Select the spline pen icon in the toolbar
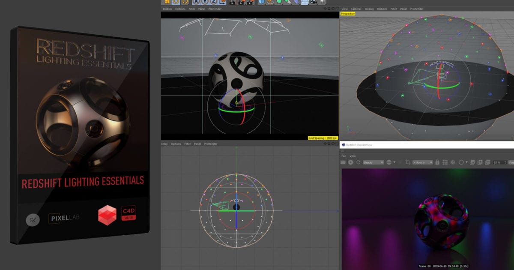Image resolution: width=514 pixels, height=270 pixels. tap(269, 3)
